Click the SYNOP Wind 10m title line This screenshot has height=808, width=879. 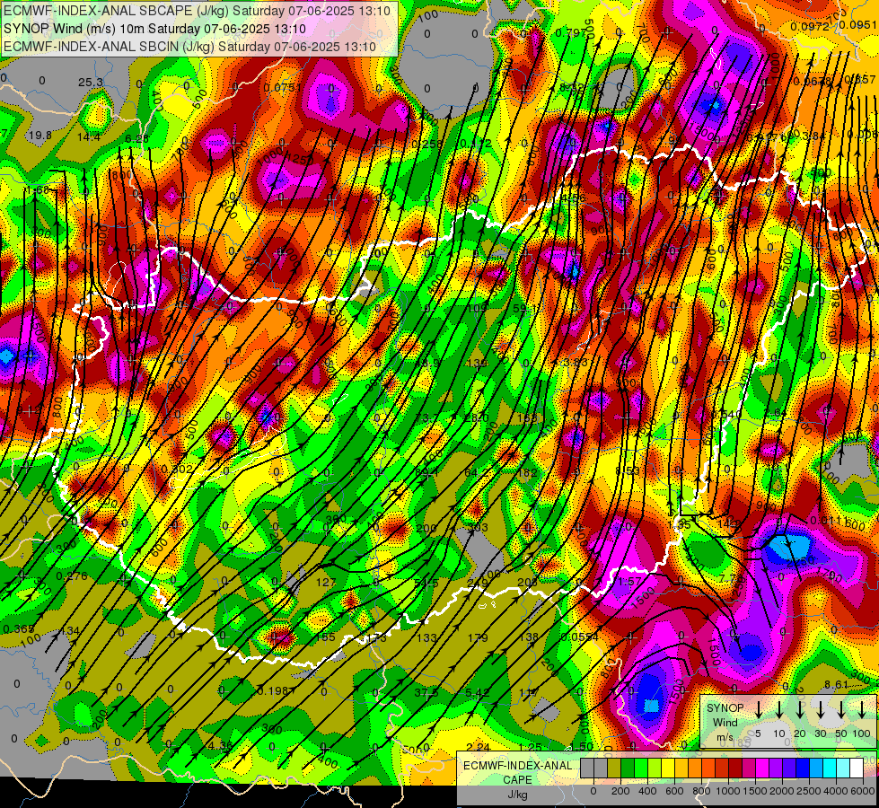pyautogui.click(x=154, y=29)
